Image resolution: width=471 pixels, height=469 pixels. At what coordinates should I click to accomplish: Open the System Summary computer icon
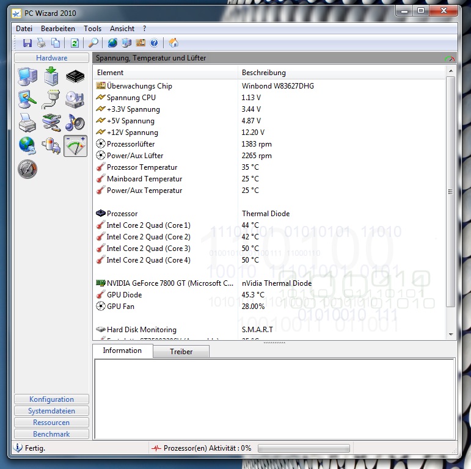click(27, 76)
